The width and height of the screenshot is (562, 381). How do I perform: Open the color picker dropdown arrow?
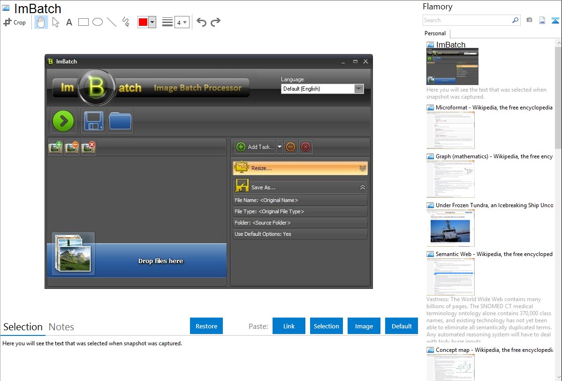pos(152,22)
